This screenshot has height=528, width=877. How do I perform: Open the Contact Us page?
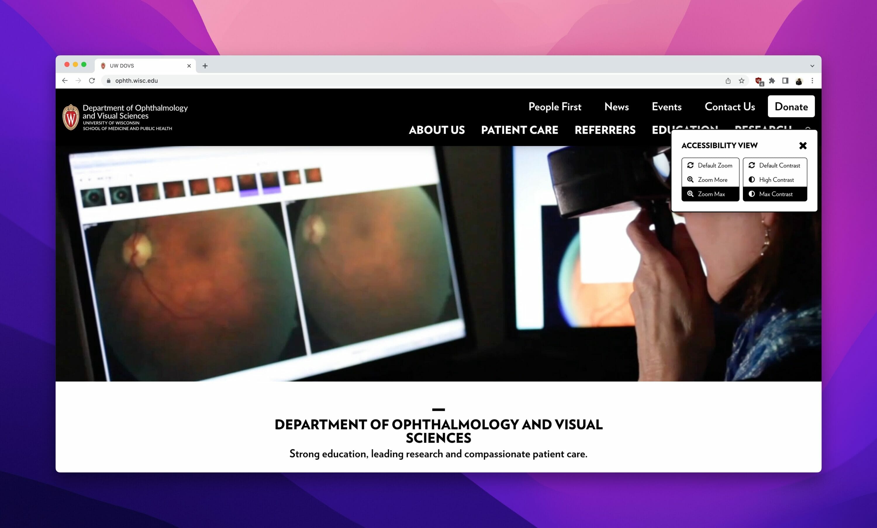pyautogui.click(x=730, y=107)
